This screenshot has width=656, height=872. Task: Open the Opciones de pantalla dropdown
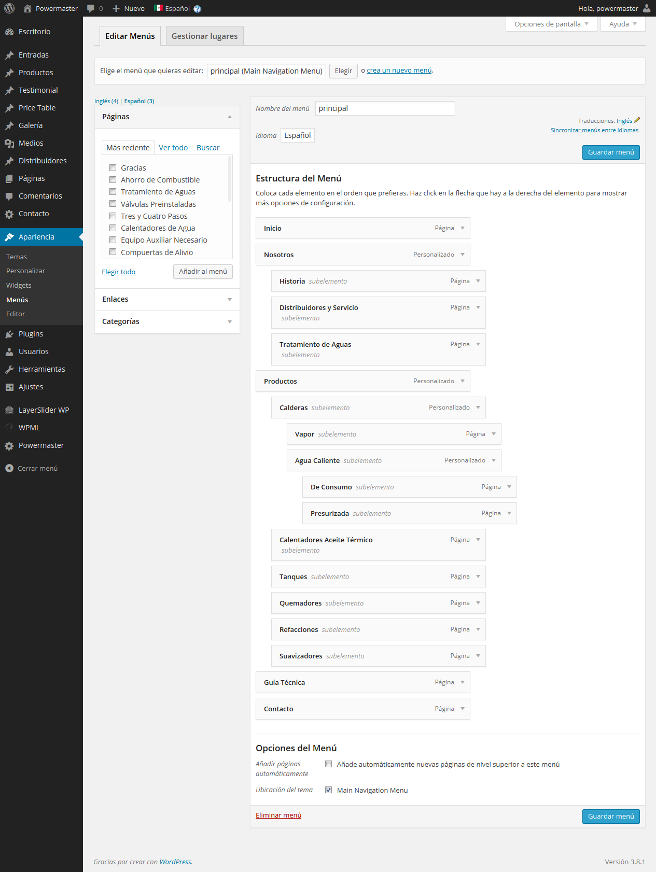[x=551, y=24]
